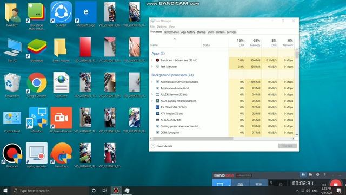Expand the ASLDR Service process row
Viewport: 346px width, 195px height.
152,94
